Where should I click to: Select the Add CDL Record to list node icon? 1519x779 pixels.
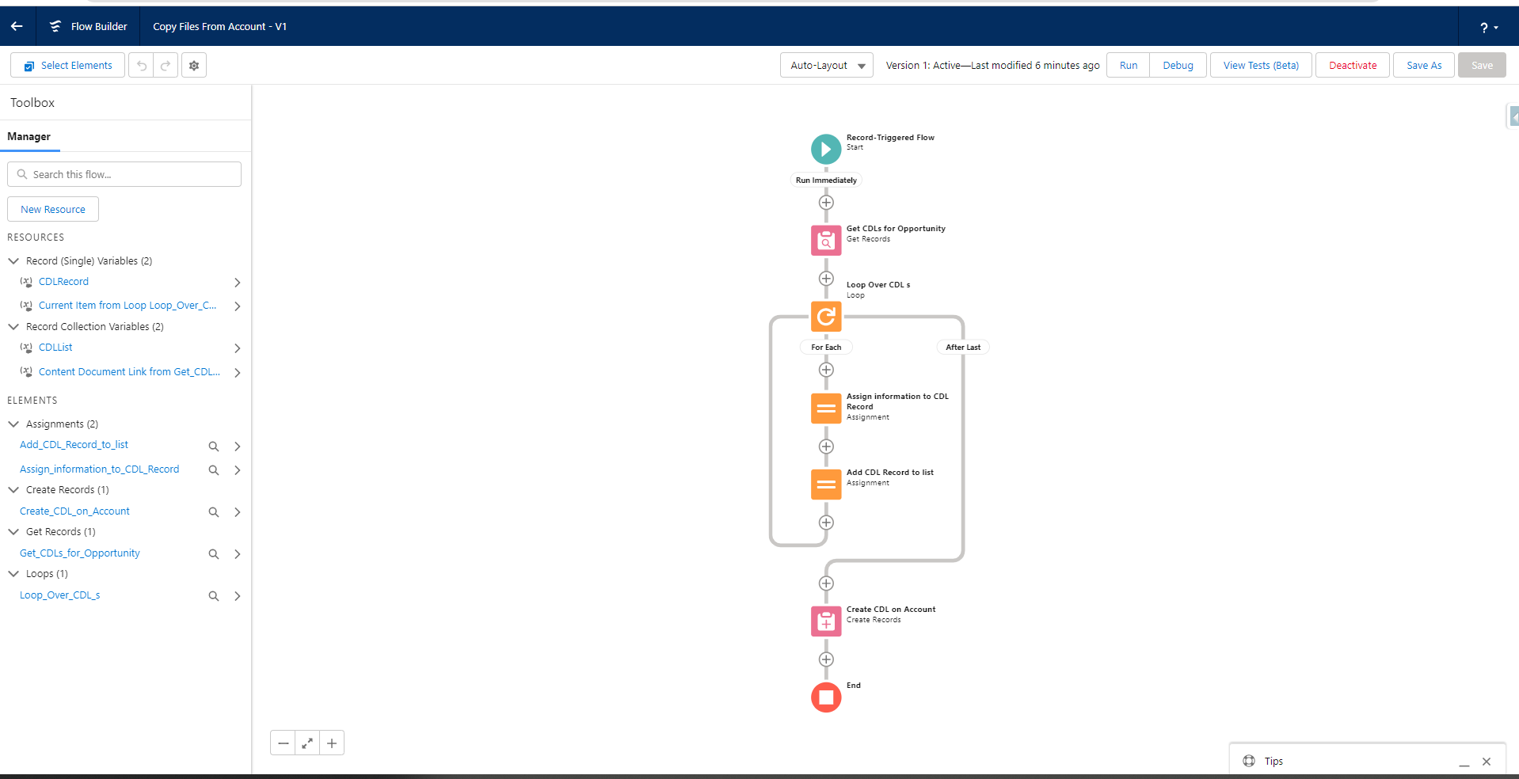pyautogui.click(x=826, y=484)
